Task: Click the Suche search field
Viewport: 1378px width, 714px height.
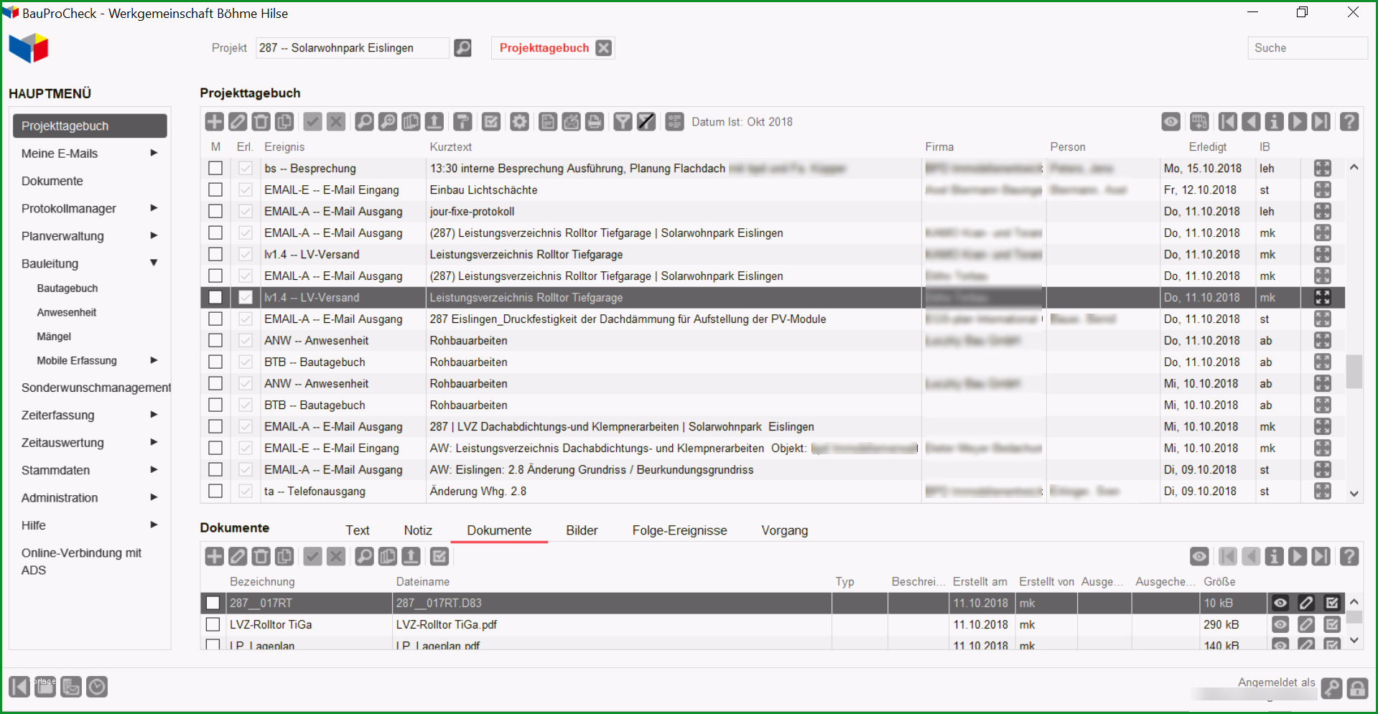Action: 1308,48
